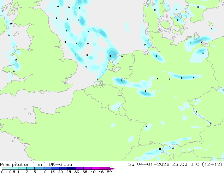The height and width of the screenshot is (173, 224).
Task: Select the legend swatch between 10 and 15
Action: pos(47,168)
